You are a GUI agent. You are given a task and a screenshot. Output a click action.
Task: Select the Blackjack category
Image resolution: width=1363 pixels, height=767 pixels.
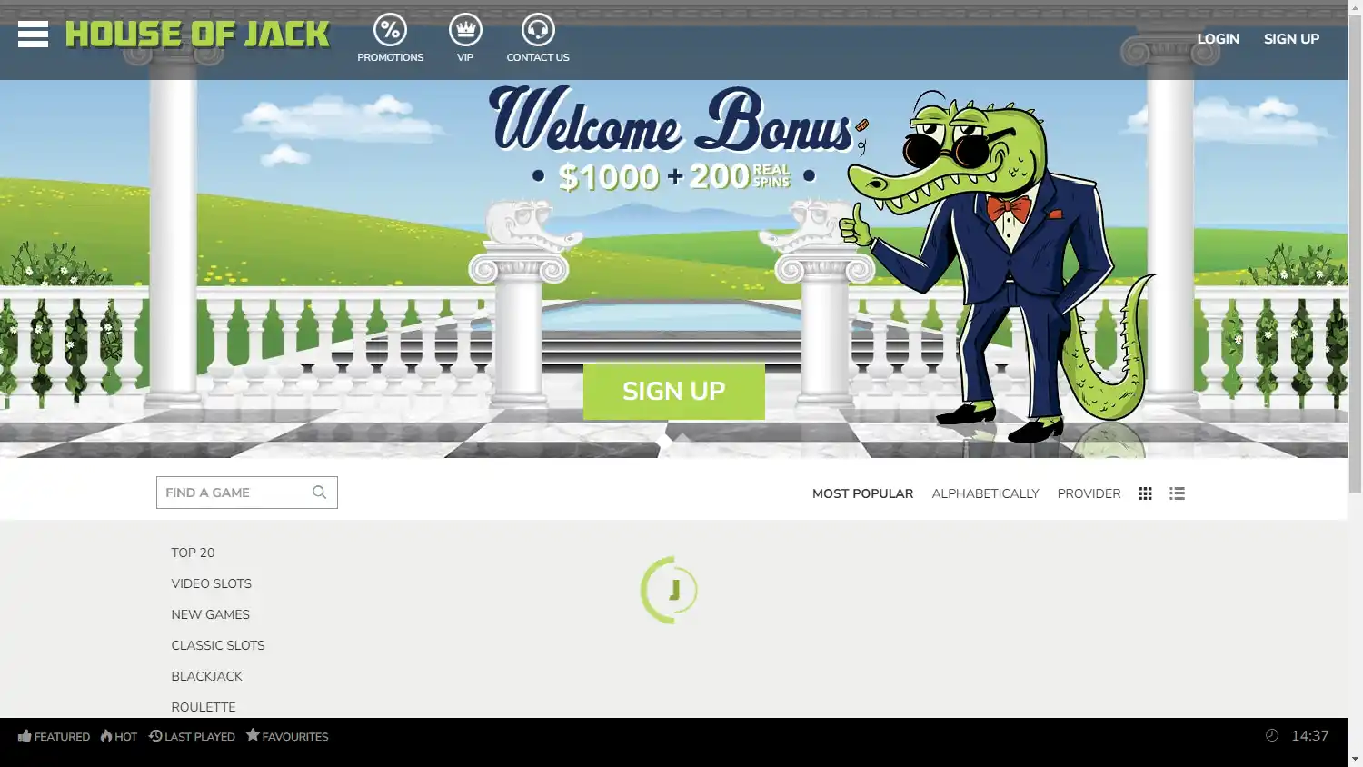(x=206, y=676)
